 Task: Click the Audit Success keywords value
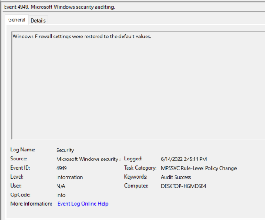pyautogui.click(x=176, y=177)
